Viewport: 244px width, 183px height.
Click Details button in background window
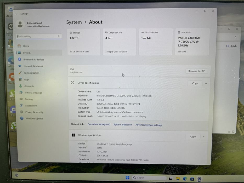pyautogui.click(x=231, y=46)
